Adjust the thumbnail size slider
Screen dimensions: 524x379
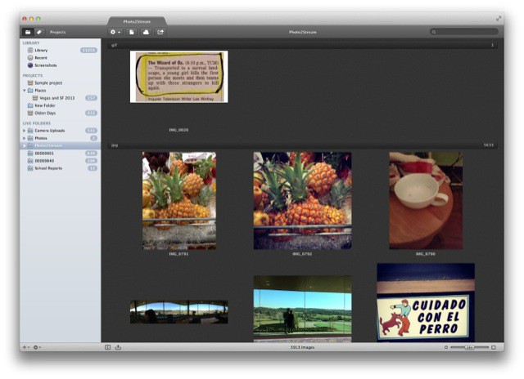click(469, 347)
